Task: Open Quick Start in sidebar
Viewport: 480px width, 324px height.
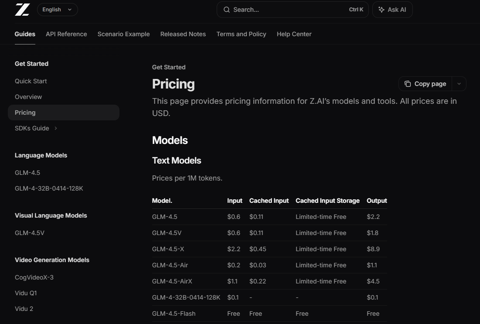Action: click(x=31, y=81)
